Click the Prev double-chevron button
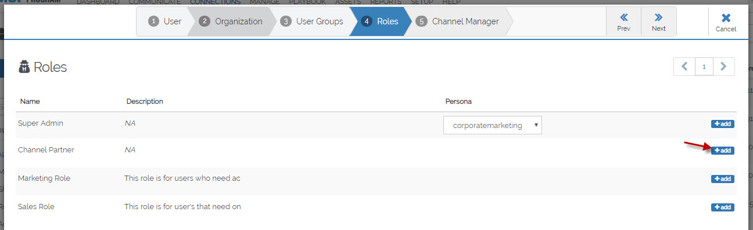The image size is (753, 230). (x=623, y=22)
